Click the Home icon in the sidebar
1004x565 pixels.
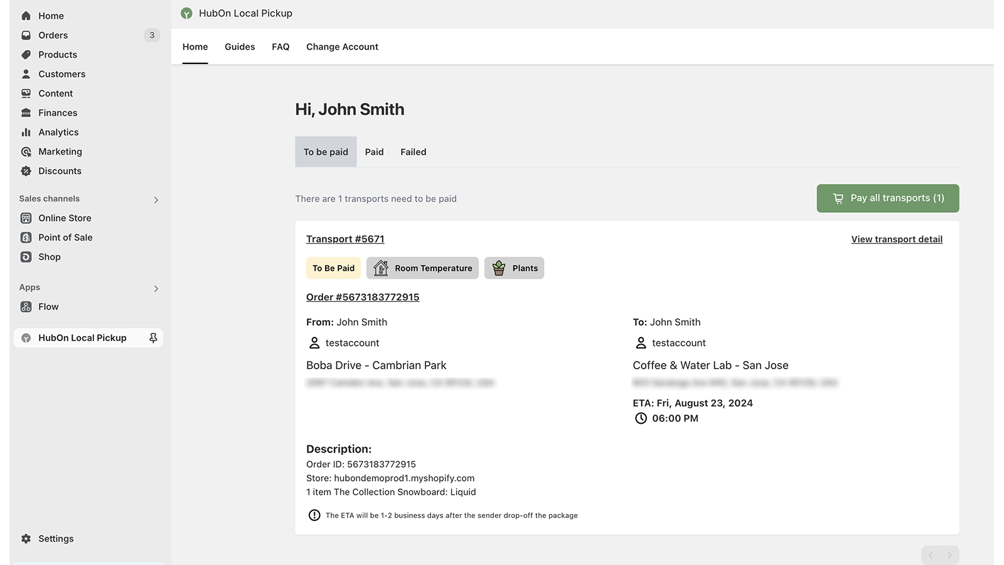tap(26, 16)
